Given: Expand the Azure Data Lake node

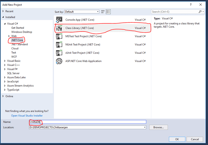Looking at the screenshot, I should point(5,77).
